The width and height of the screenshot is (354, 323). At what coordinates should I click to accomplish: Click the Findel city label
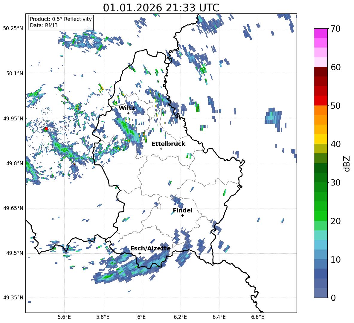(183, 210)
